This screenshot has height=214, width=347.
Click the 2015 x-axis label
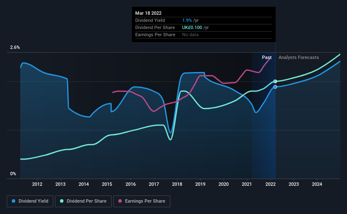coord(107,184)
